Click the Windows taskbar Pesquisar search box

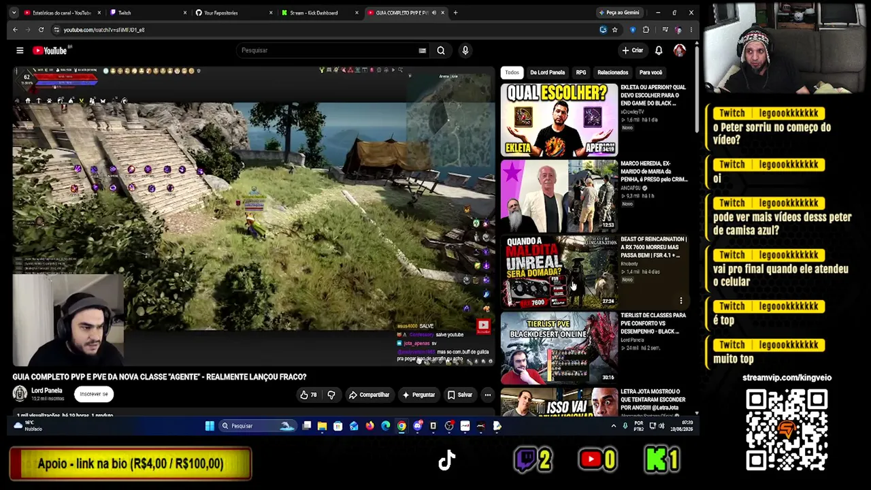(258, 426)
